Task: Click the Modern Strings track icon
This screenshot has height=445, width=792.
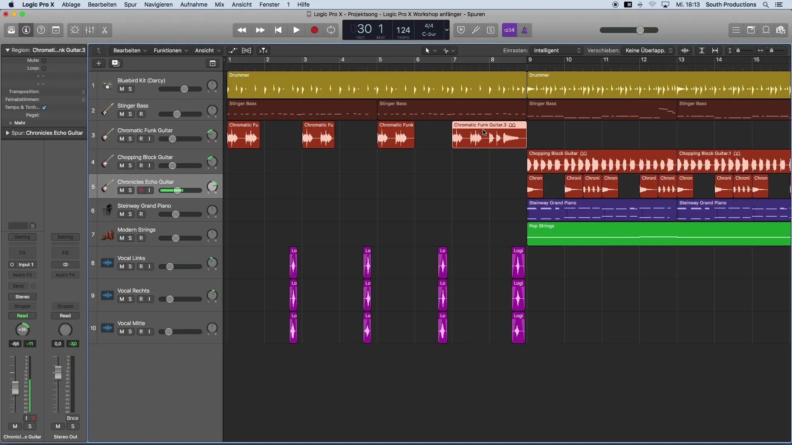Action: click(x=107, y=234)
